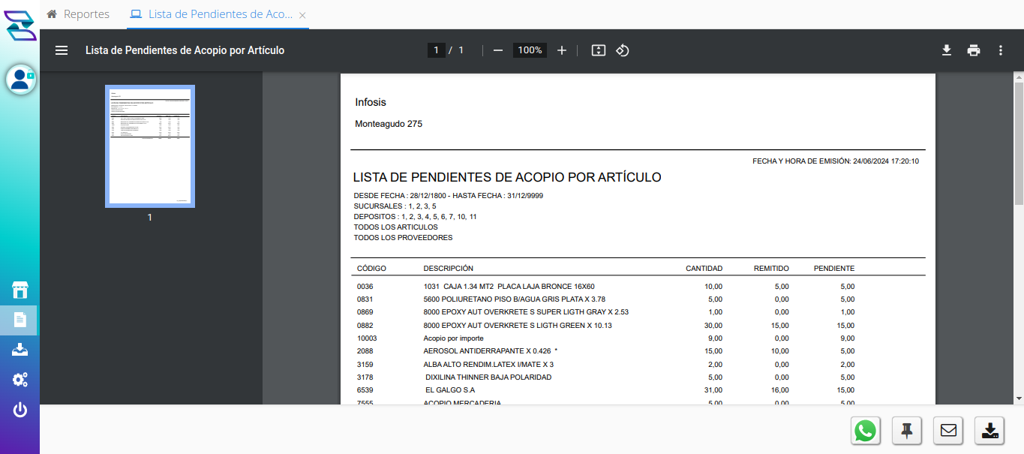Screen dimensions: 1024x454
Task: Click quantity 31,00 in row 6539
Action: pyautogui.click(x=713, y=390)
